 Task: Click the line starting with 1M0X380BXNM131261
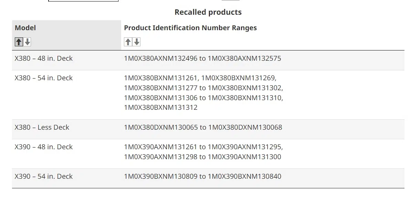[200, 78]
